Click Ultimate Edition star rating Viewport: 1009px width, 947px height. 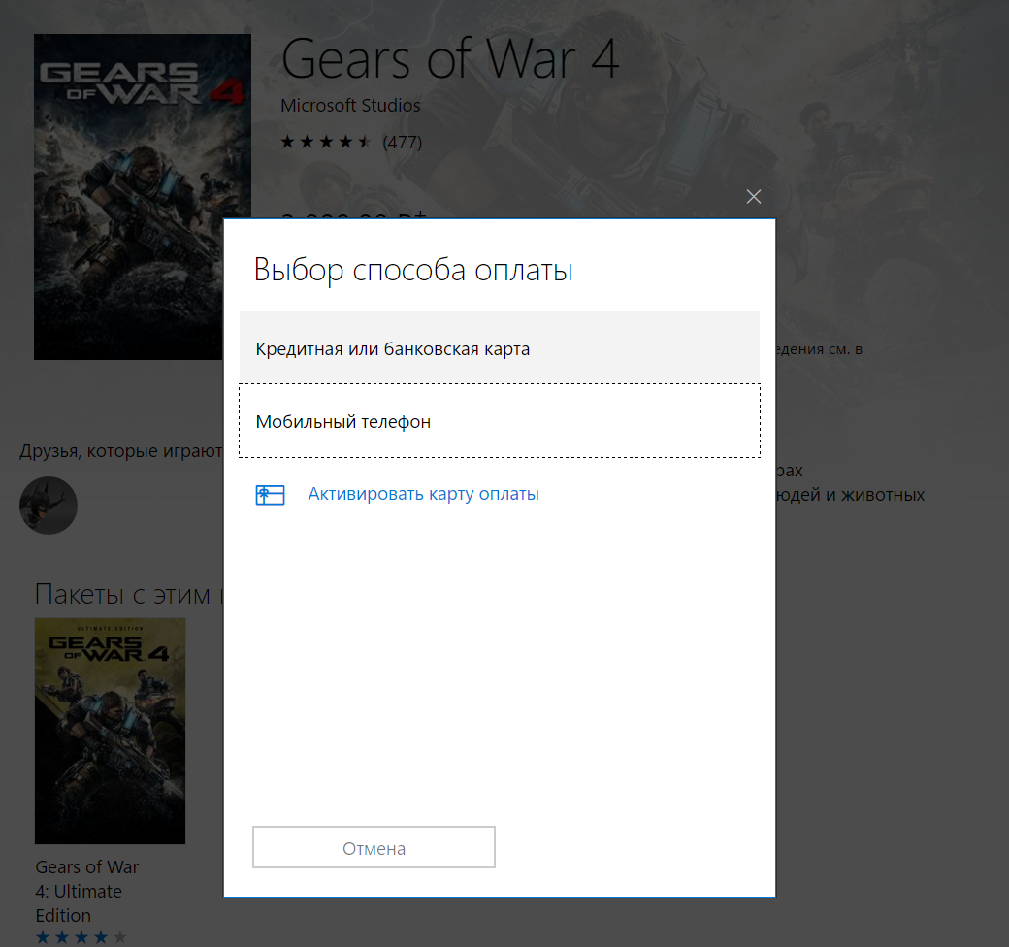(x=81, y=937)
